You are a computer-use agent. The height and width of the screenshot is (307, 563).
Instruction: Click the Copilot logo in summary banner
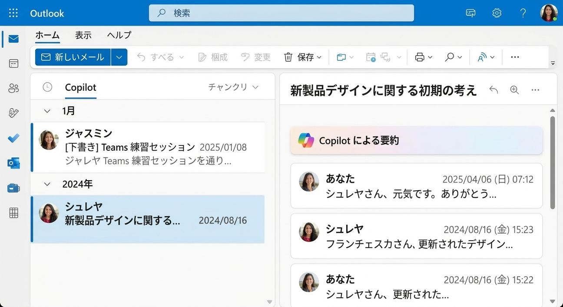point(306,140)
